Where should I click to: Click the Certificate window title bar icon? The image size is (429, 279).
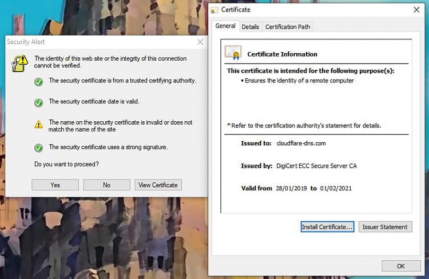(214, 10)
